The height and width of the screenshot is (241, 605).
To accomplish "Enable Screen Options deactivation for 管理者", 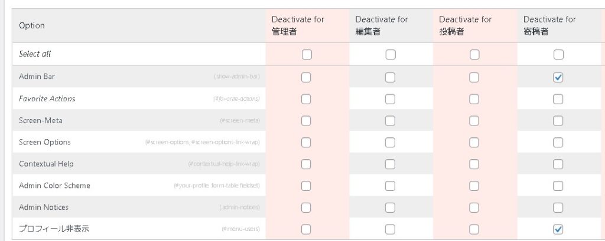I will point(307,143).
